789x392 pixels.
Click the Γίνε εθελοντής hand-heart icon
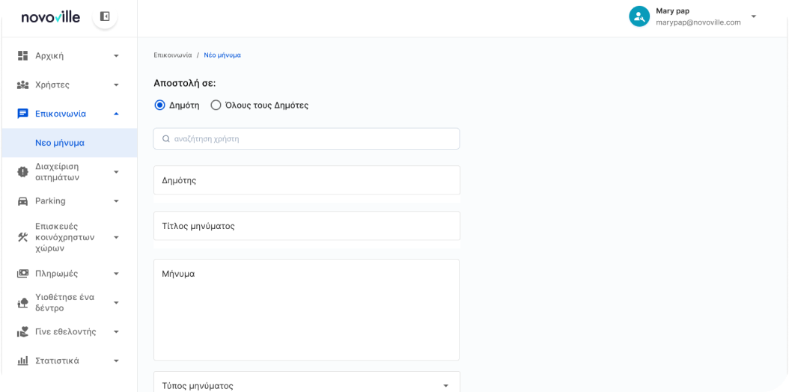[22, 331]
